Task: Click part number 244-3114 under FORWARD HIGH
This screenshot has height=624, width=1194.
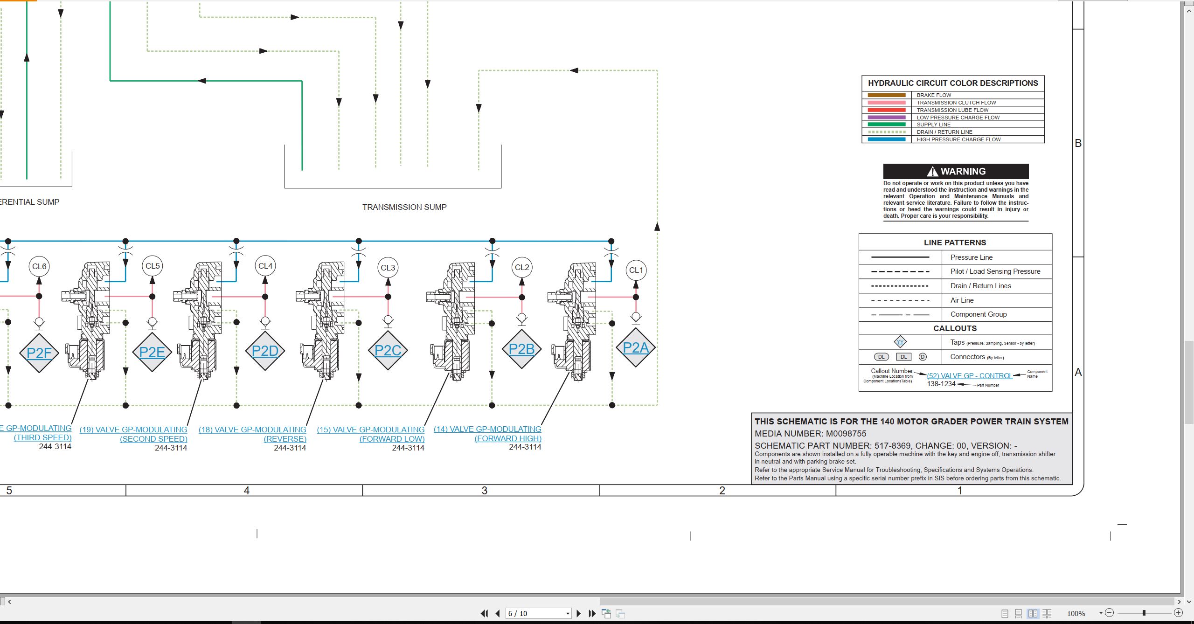Action: point(525,447)
